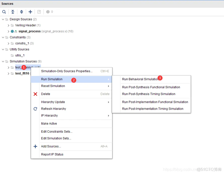Image resolution: width=224 pixels, height=174 pixels.
Task: Open the search tool in Sources toolbar
Action: [4, 12]
